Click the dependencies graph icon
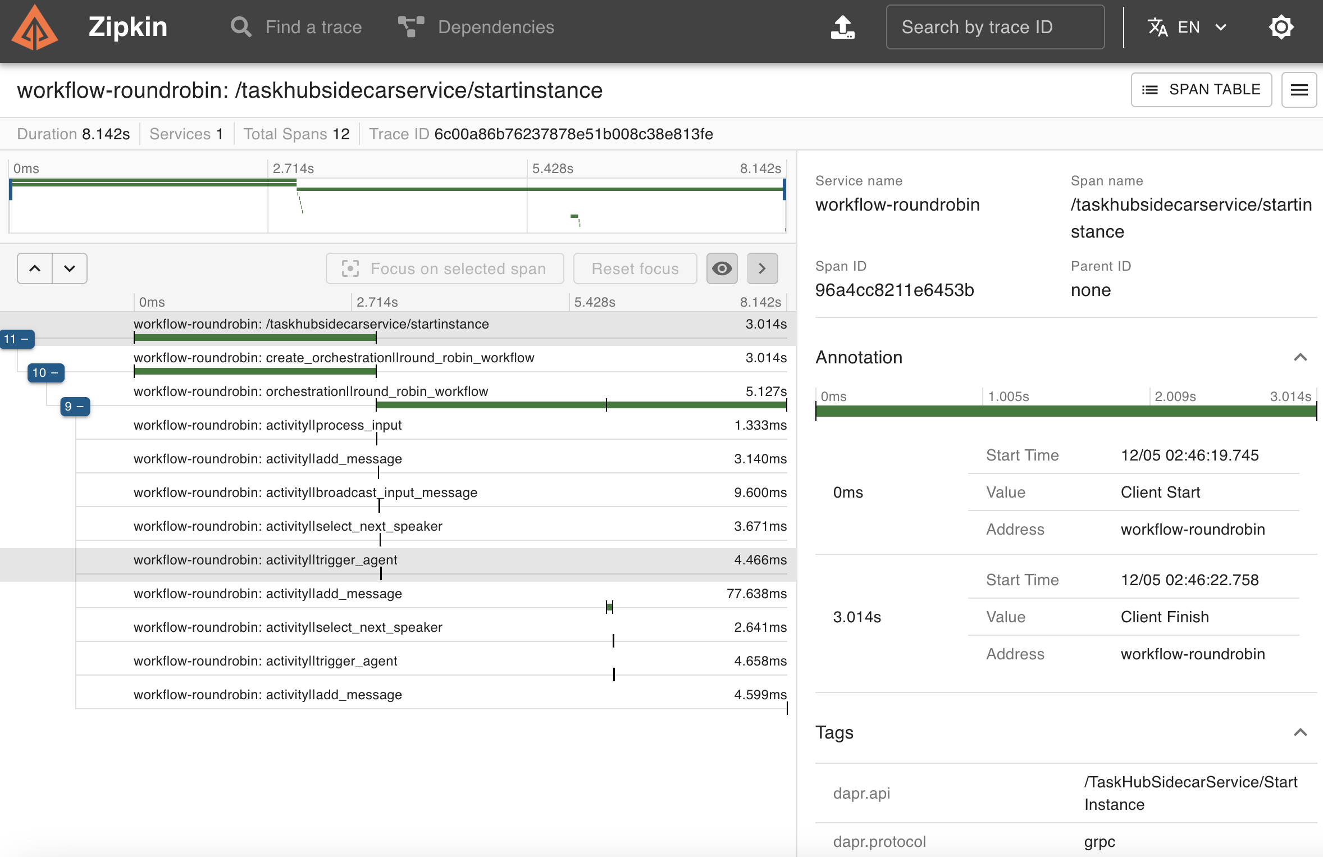This screenshot has width=1323, height=857. (410, 27)
